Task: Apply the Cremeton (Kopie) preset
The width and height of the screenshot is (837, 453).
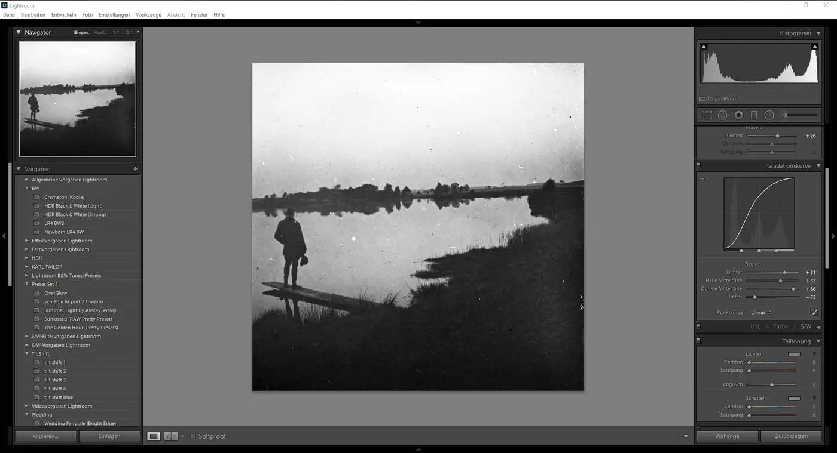Action: (64, 197)
